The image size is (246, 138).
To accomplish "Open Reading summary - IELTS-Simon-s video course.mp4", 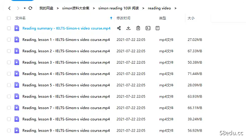I will click(66, 28).
